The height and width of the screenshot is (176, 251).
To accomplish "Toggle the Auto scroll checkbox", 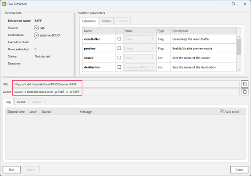I will (x=222, y=112).
